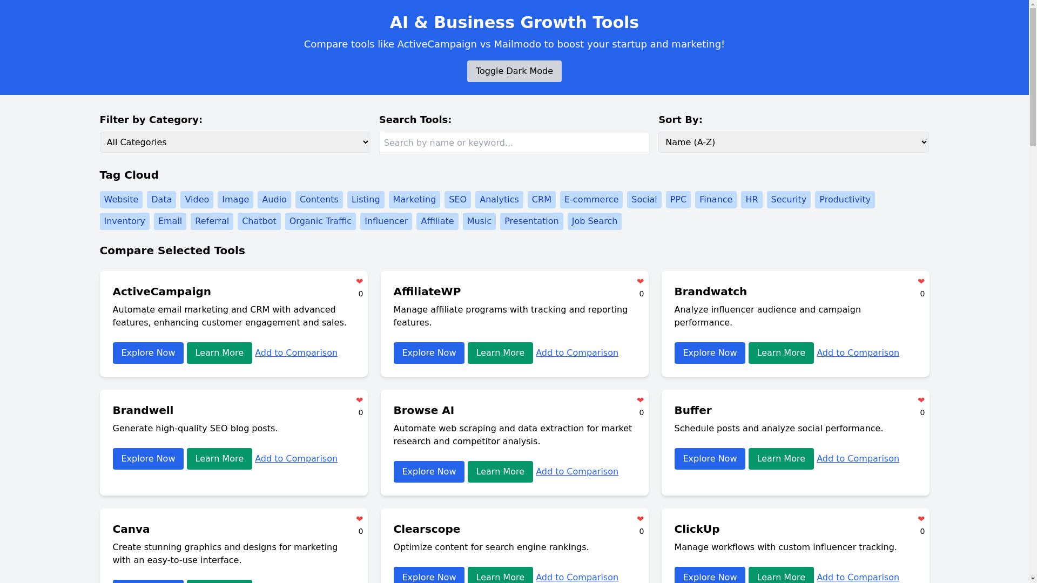
Task: Explore Now for Buffer
Action: 710,459
